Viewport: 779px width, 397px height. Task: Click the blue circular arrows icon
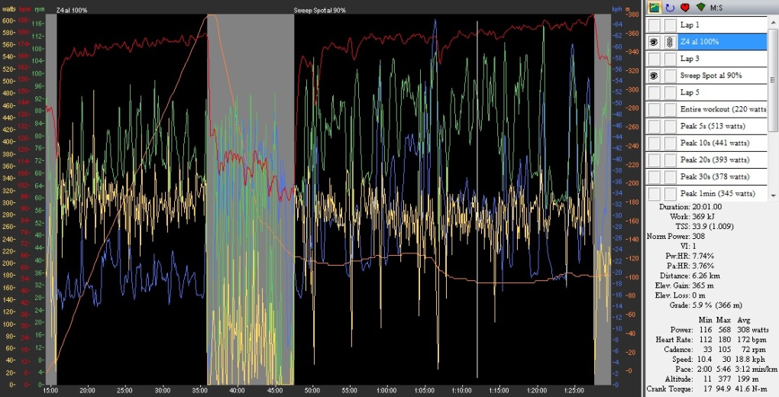670,8
